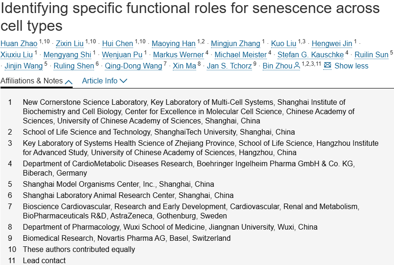394x265 pixels.
Task: Open Stefan G. Kauschke author link
Action: (x=311, y=54)
